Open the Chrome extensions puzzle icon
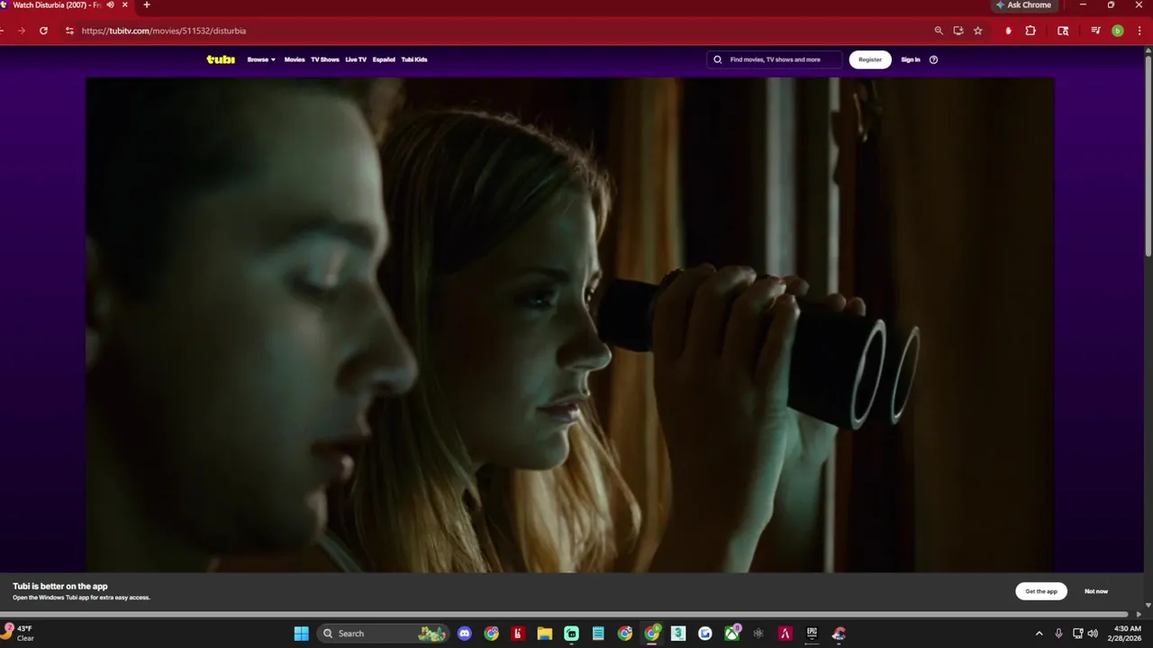 1030,31
